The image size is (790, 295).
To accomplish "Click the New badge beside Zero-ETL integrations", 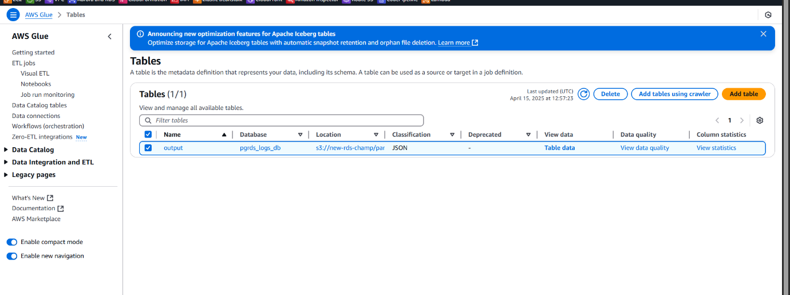I will pos(81,137).
